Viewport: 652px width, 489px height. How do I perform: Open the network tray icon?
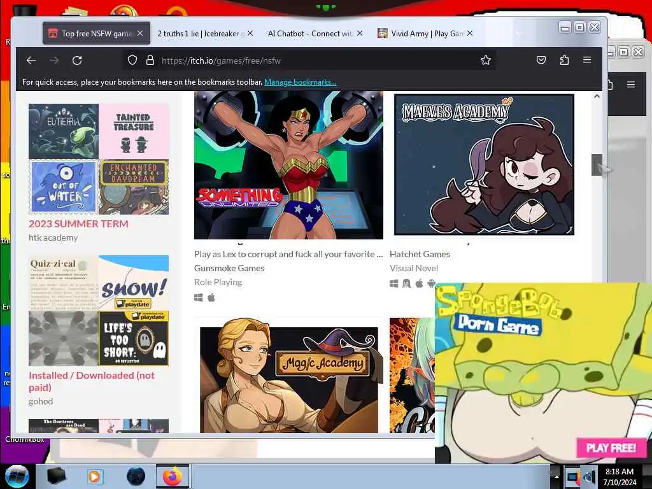573,476
